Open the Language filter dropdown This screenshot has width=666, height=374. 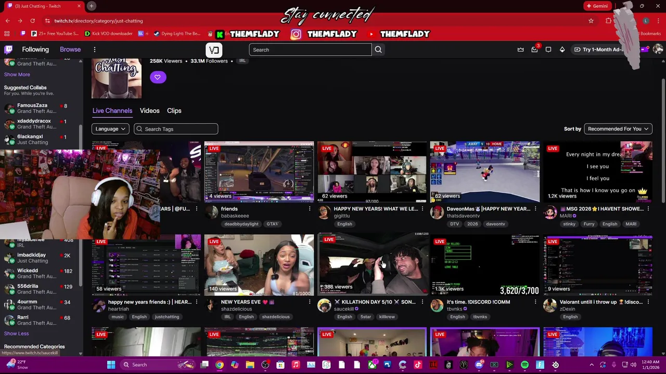click(x=110, y=129)
